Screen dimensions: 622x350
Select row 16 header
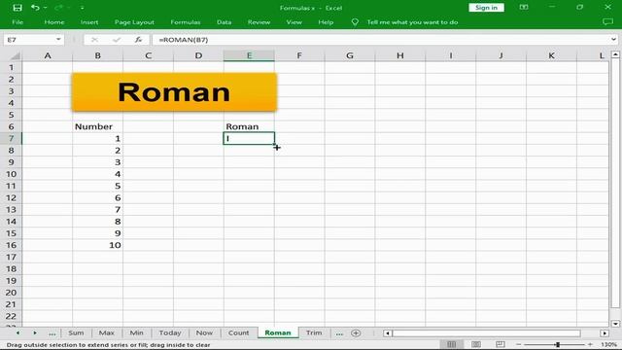[11, 245]
